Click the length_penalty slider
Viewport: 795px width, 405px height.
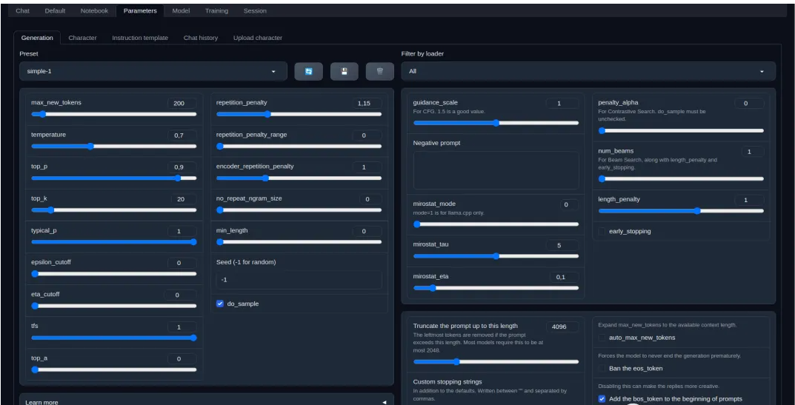coord(681,211)
